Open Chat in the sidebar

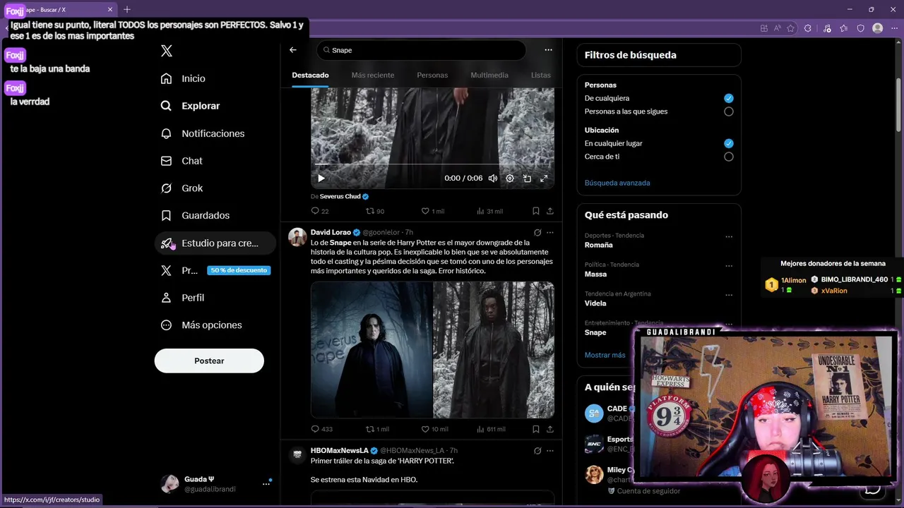[x=182, y=161]
